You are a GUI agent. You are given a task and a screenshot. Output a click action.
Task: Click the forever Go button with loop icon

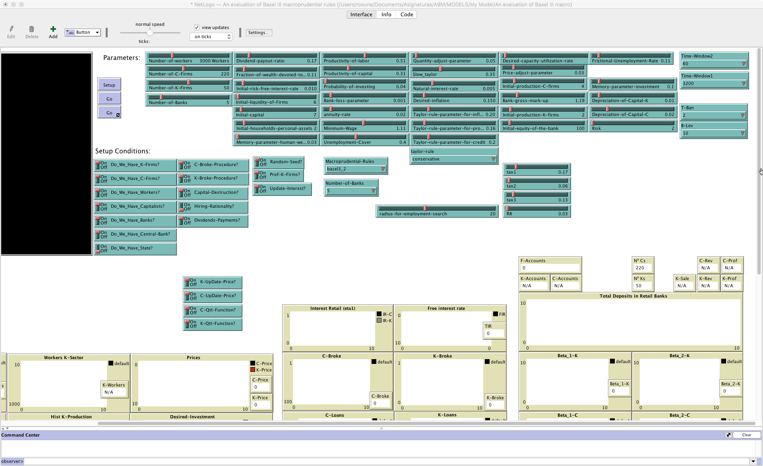point(109,113)
